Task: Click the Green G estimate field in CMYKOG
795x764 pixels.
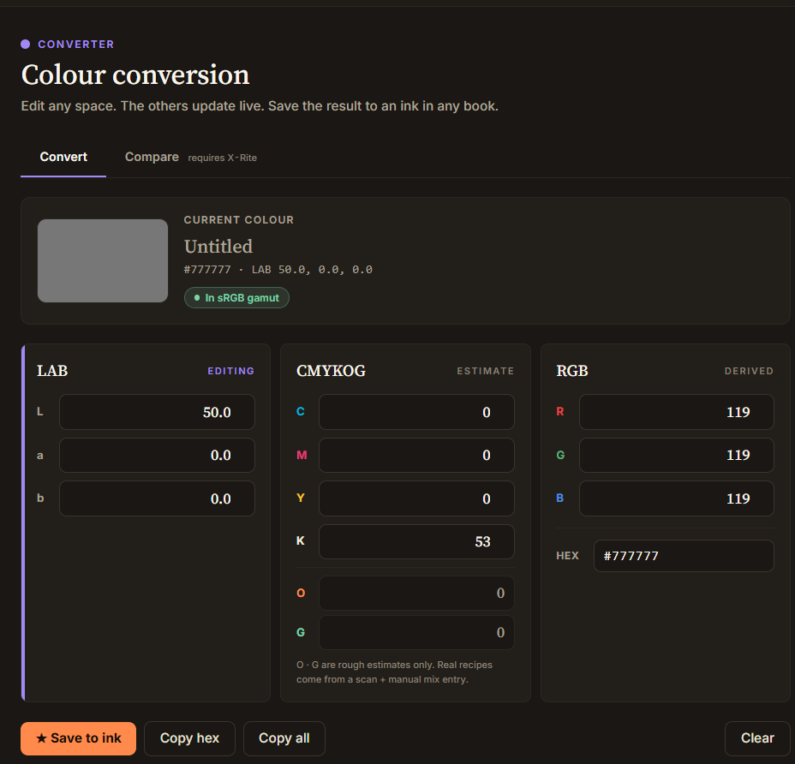Action: click(416, 632)
